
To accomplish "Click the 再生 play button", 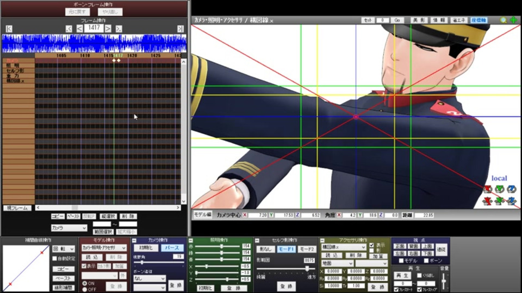I will [402, 276].
